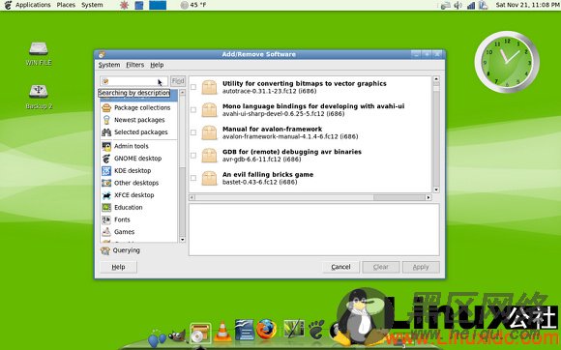Select the KDE desktop category icon

[106, 171]
